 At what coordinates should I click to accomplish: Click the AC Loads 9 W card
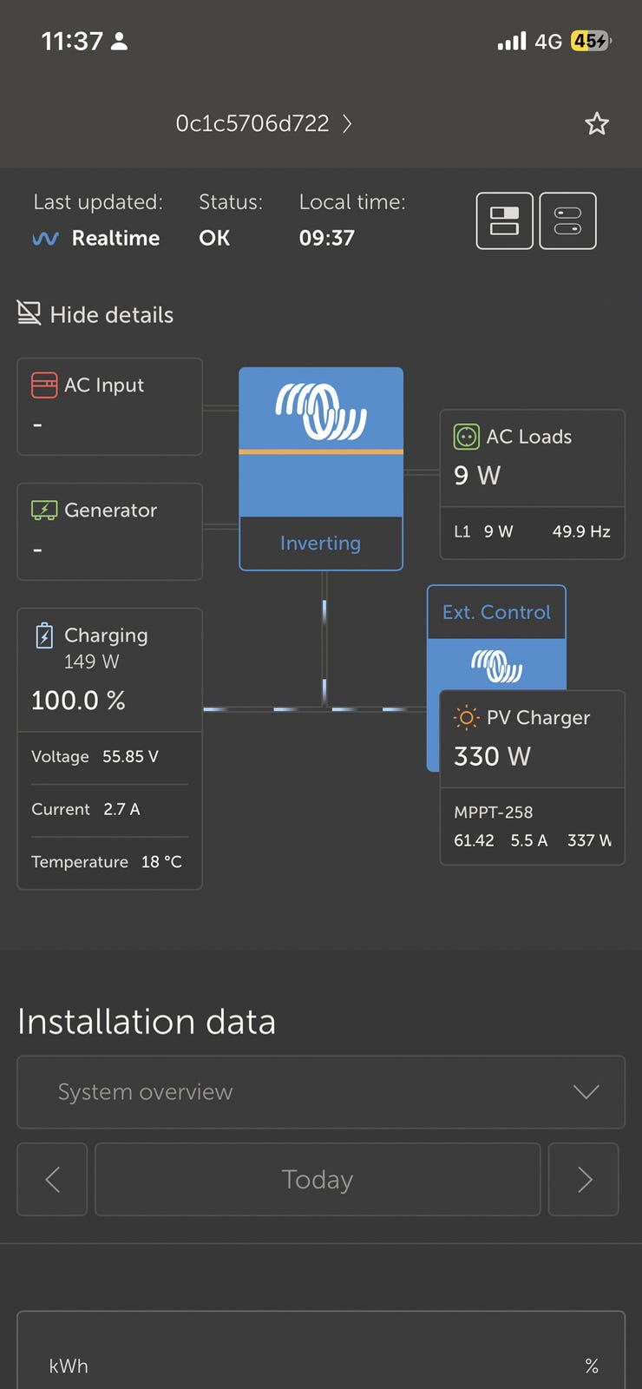533,484
